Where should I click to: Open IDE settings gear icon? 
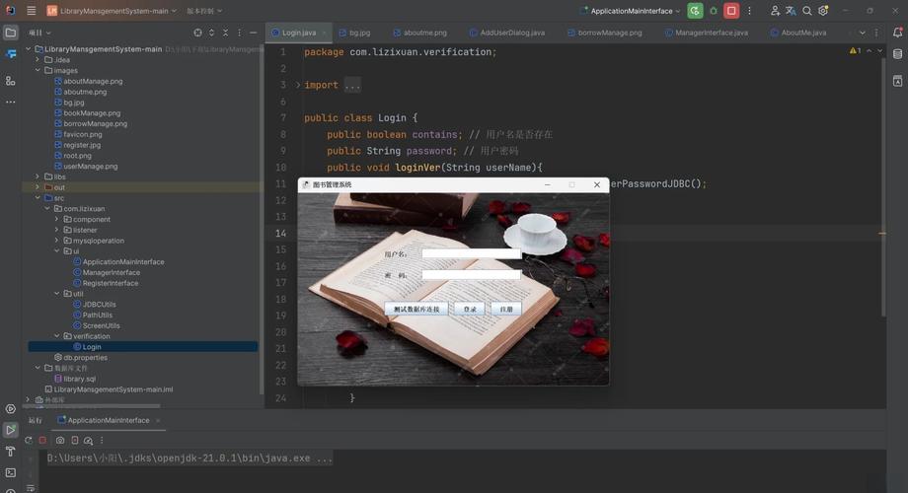click(x=824, y=11)
